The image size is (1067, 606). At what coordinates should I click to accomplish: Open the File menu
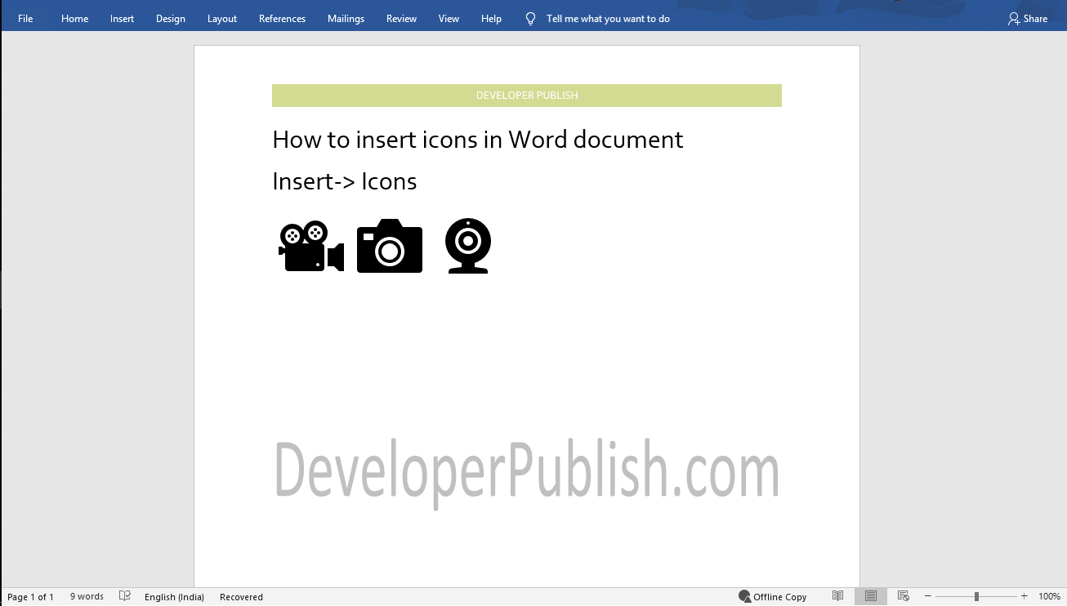click(25, 17)
